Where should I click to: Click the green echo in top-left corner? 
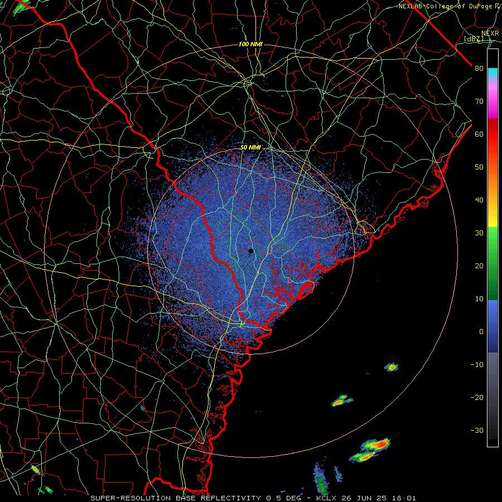coord(21,7)
